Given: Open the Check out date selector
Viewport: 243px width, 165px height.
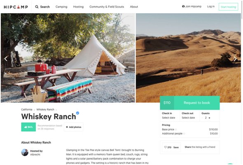Looking at the screenshot, I should tap(190, 116).
